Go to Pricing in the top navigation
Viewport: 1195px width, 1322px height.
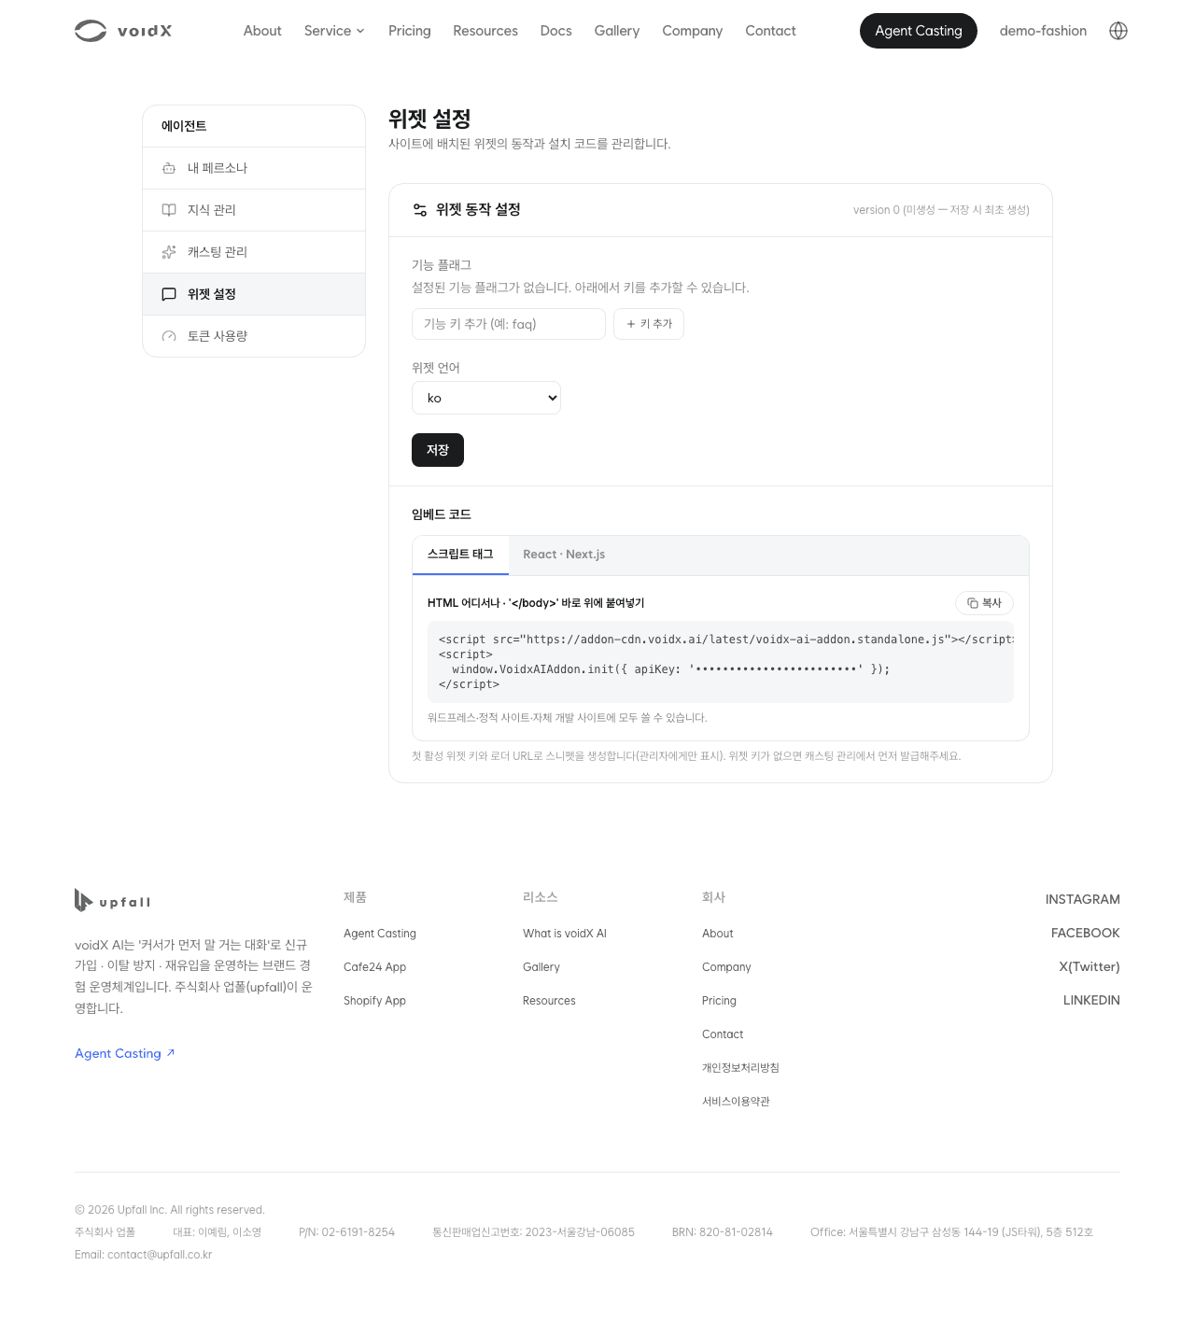tap(410, 31)
